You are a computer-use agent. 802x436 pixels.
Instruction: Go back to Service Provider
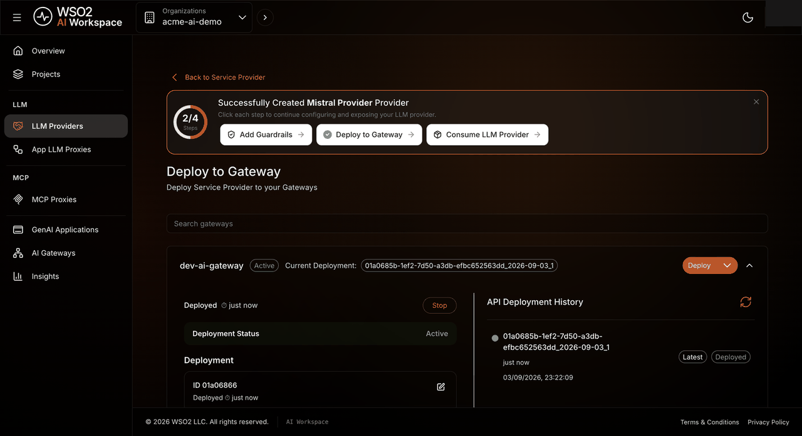pos(218,78)
